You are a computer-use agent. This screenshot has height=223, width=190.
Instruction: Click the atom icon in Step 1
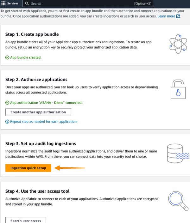pyautogui.click(x=178, y=43)
